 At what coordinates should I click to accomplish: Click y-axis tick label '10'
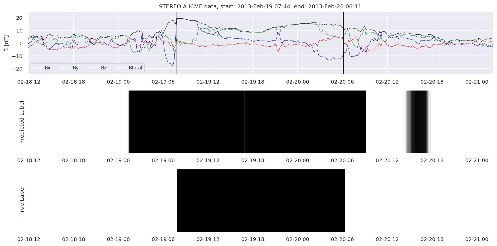coord(19,31)
